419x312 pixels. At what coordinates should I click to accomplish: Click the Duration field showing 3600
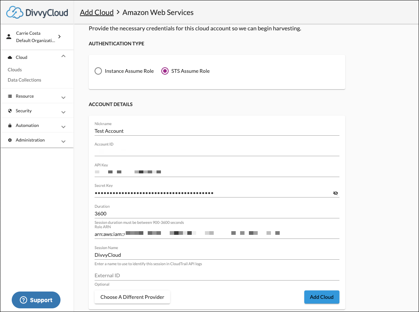tap(217, 214)
